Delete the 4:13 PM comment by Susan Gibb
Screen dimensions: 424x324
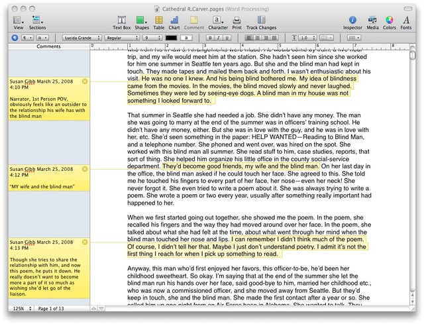85,242
